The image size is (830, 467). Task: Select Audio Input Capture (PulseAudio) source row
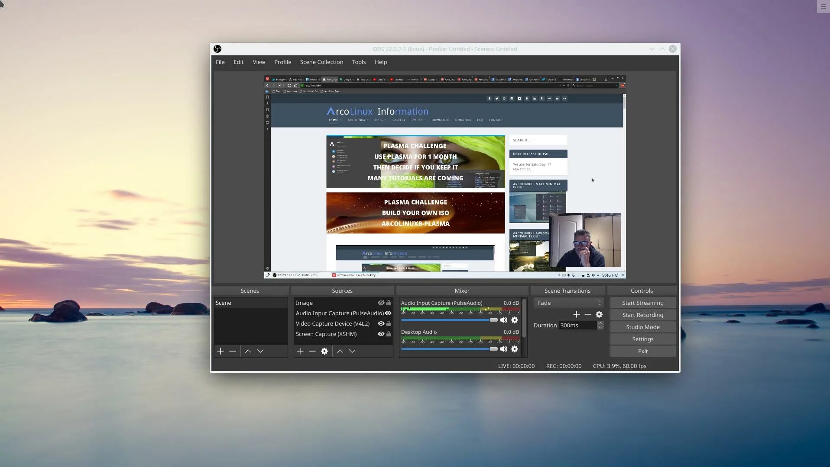(343, 313)
